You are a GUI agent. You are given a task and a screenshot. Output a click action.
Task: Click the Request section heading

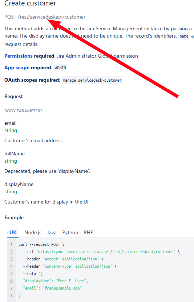point(13,96)
